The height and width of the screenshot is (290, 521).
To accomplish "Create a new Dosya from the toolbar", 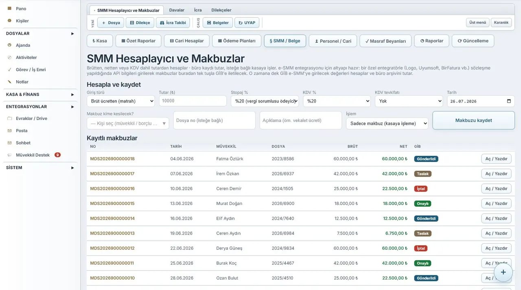I will coord(111,23).
